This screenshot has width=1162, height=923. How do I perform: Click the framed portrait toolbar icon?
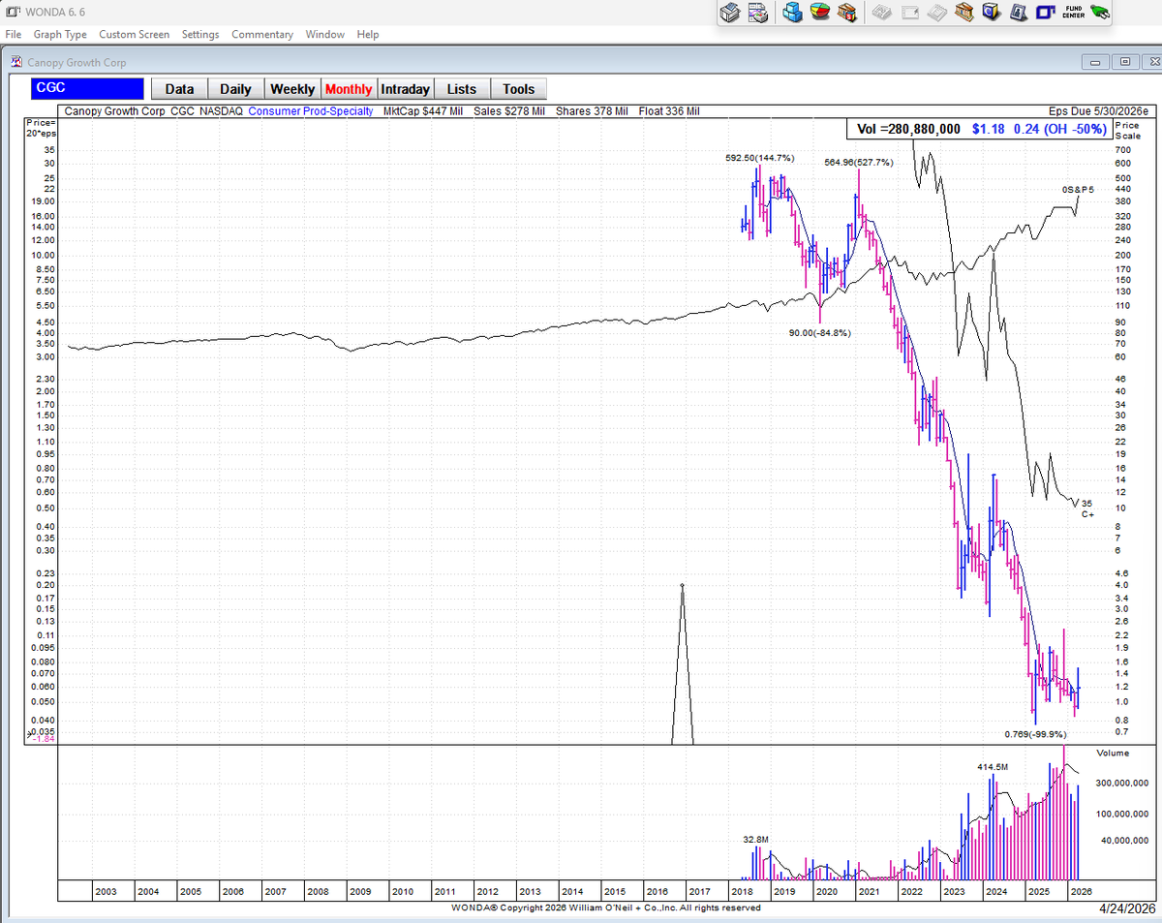click(x=1018, y=13)
